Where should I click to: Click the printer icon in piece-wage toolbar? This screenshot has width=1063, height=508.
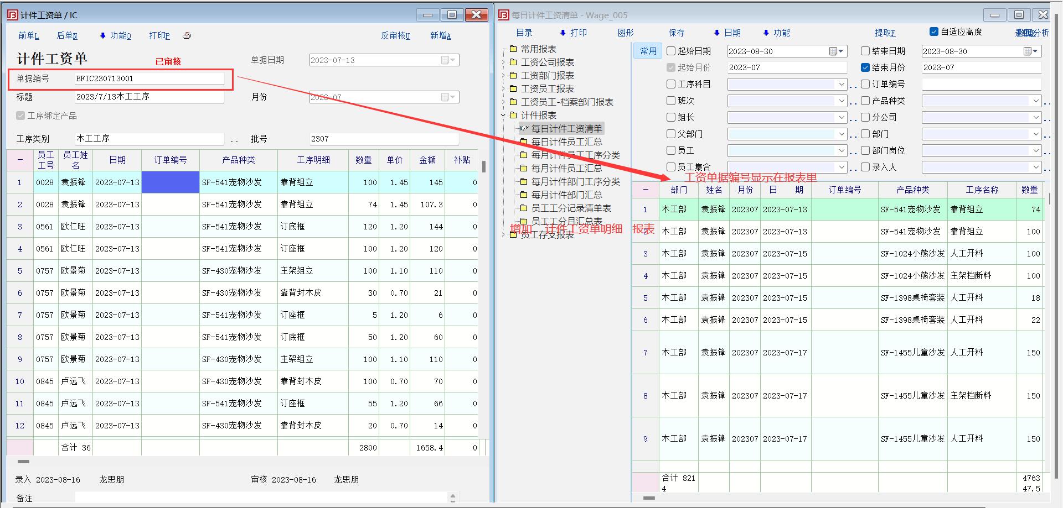[187, 35]
